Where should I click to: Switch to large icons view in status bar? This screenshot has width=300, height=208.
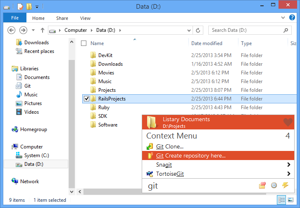tap(290, 200)
